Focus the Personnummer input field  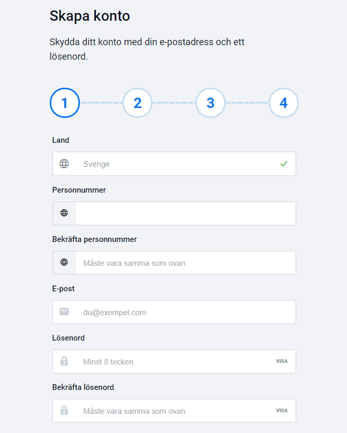(185, 213)
